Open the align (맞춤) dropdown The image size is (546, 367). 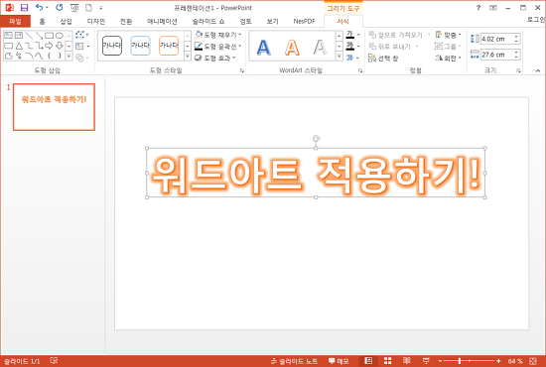[449, 35]
